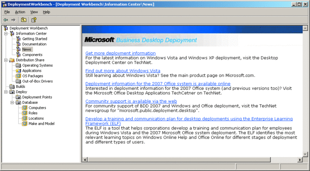Select the OS Packages tree label

[33, 76]
